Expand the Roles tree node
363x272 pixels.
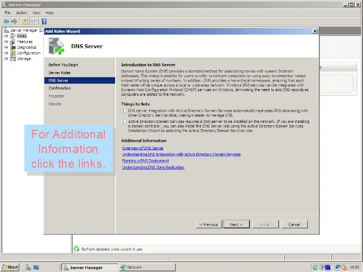(x=6, y=36)
